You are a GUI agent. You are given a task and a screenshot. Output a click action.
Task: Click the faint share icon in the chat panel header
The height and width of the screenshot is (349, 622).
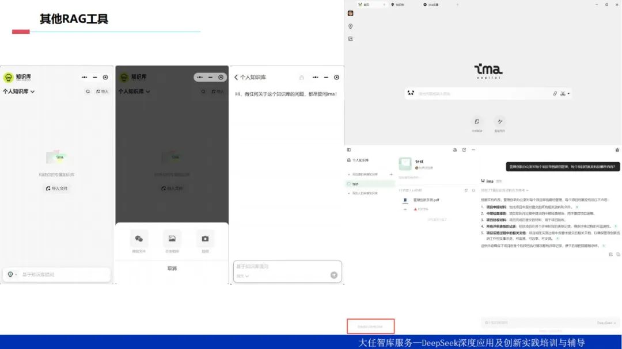[301, 77]
